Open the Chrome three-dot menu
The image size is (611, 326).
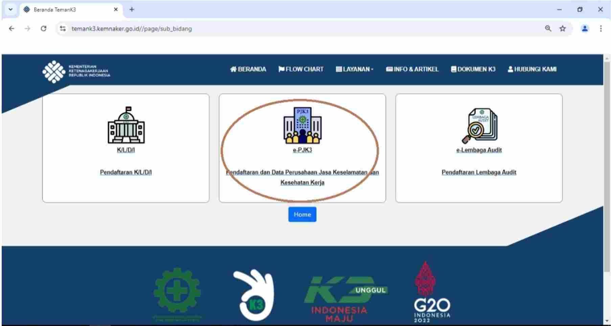(601, 29)
